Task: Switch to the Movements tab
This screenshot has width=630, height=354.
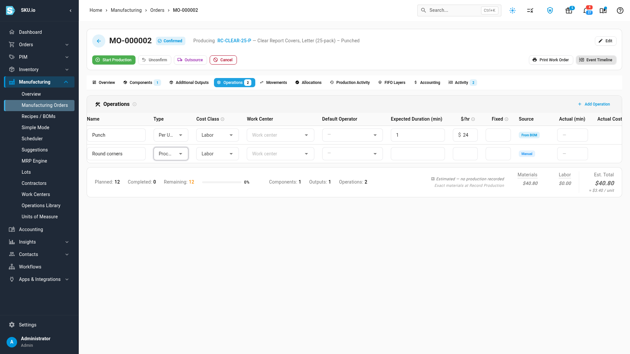Action: click(x=273, y=83)
